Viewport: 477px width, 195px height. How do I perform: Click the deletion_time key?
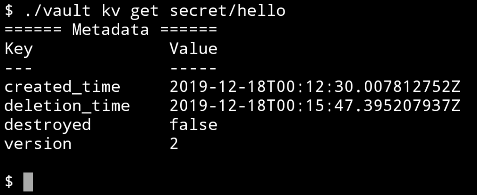(x=67, y=106)
